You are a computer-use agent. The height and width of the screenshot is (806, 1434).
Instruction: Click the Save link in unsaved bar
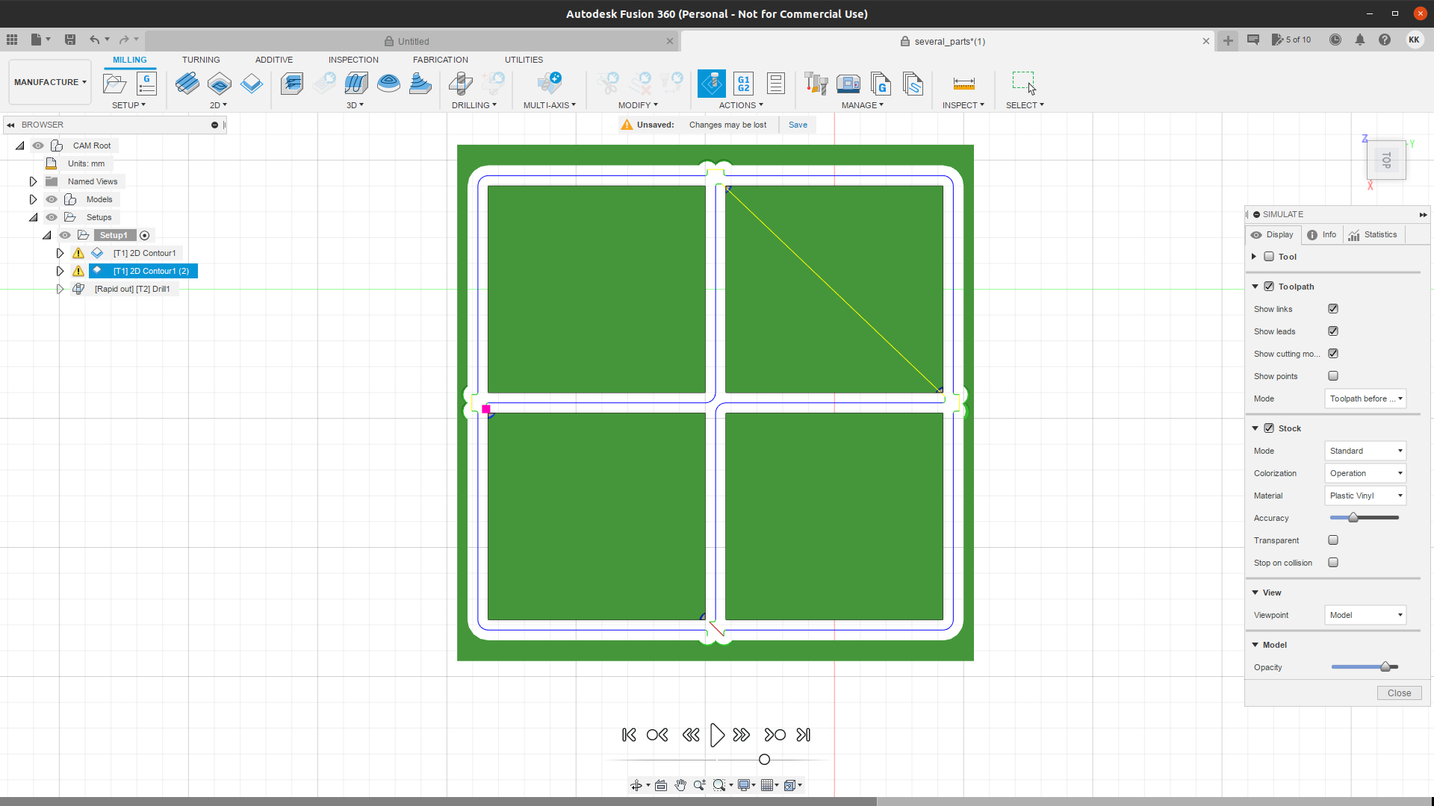point(798,125)
